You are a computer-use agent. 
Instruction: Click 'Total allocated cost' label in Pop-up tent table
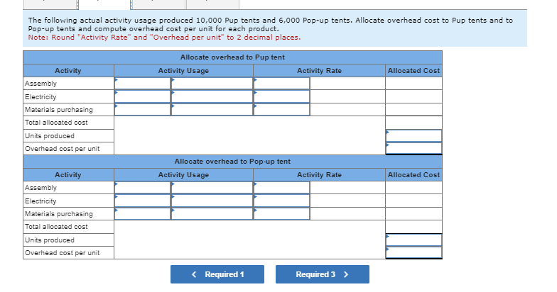coord(56,227)
